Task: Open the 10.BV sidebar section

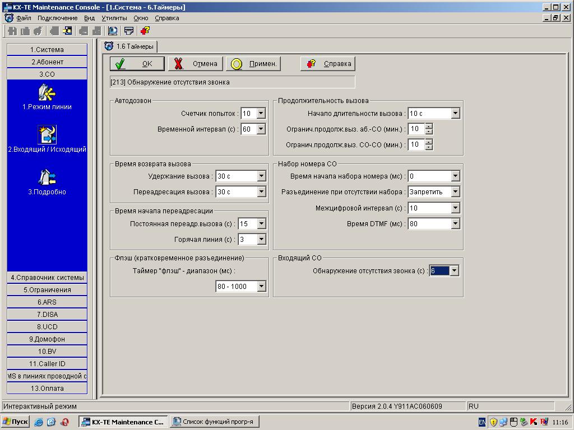Action: click(47, 352)
